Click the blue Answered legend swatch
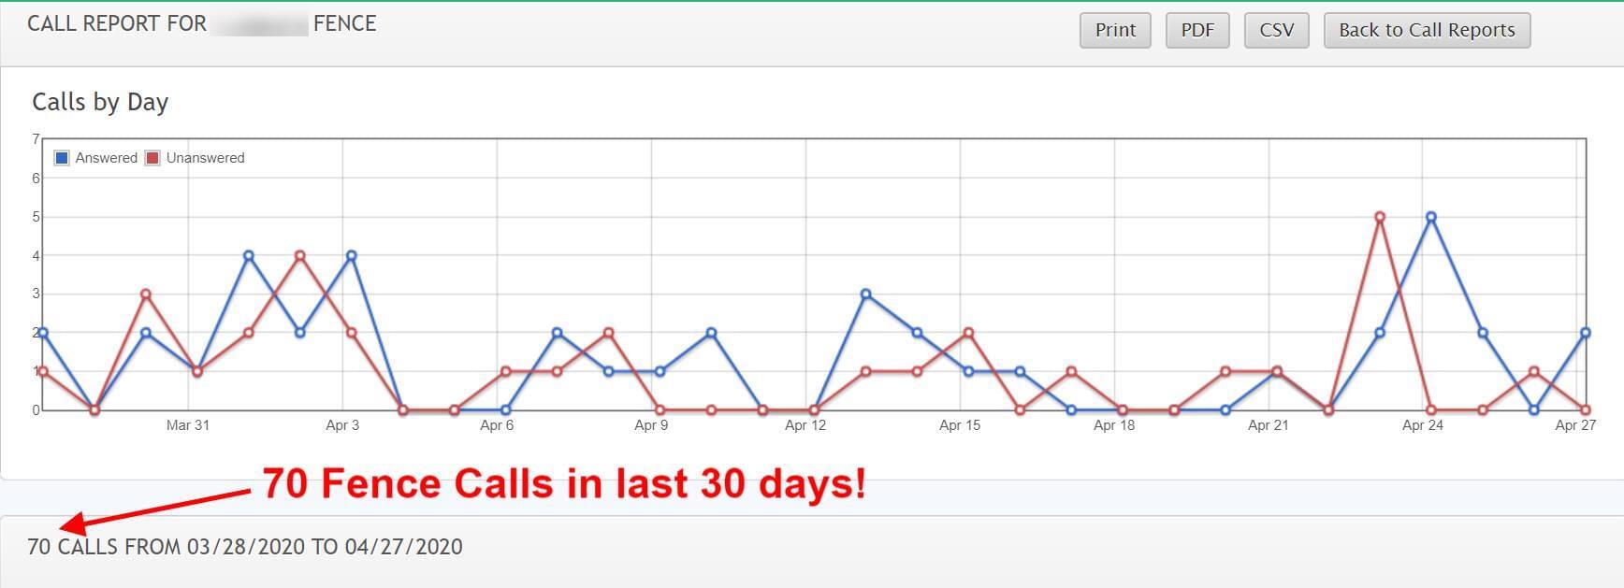 [62, 158]
